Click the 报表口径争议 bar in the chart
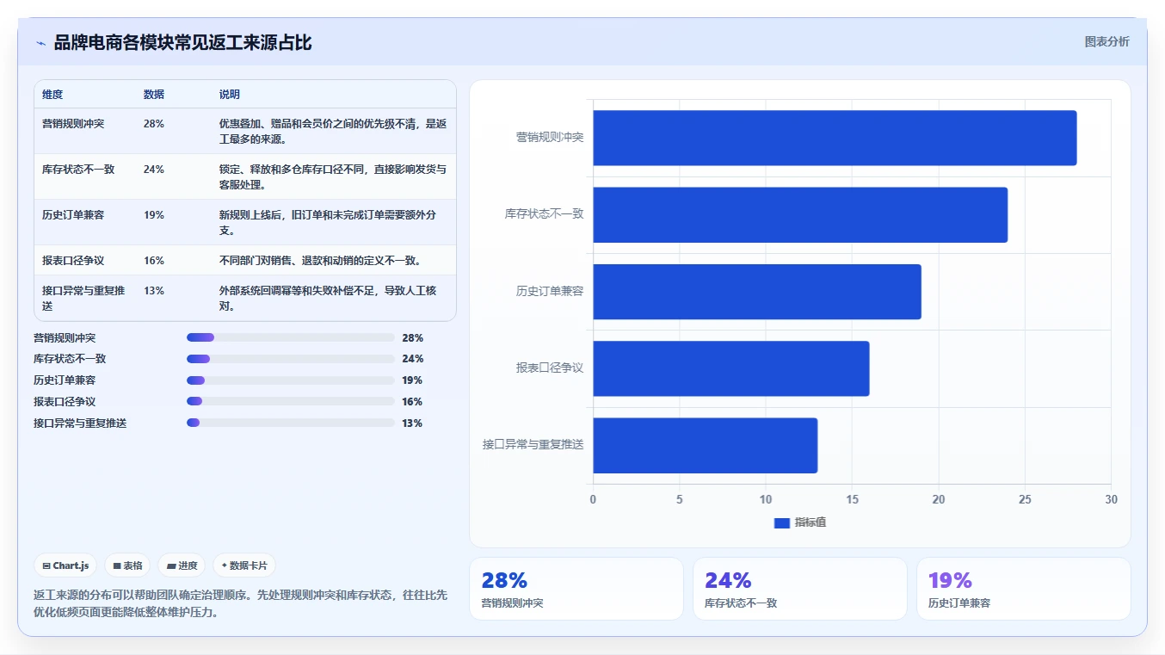 click(731, 368)
